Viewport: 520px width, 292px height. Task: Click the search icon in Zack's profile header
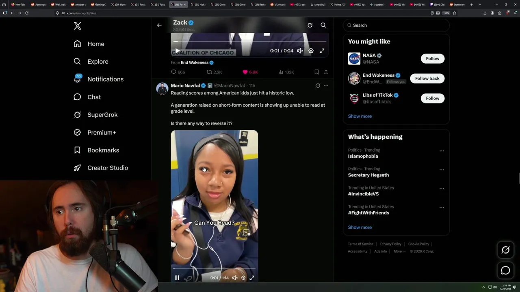(x=323, y=25)
